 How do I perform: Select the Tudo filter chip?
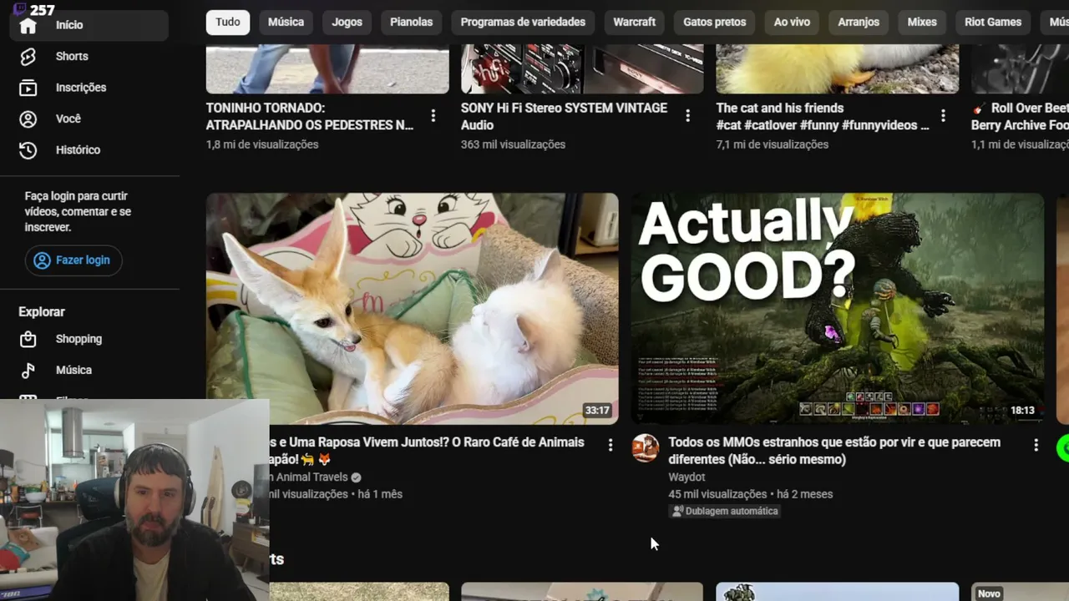228,22
